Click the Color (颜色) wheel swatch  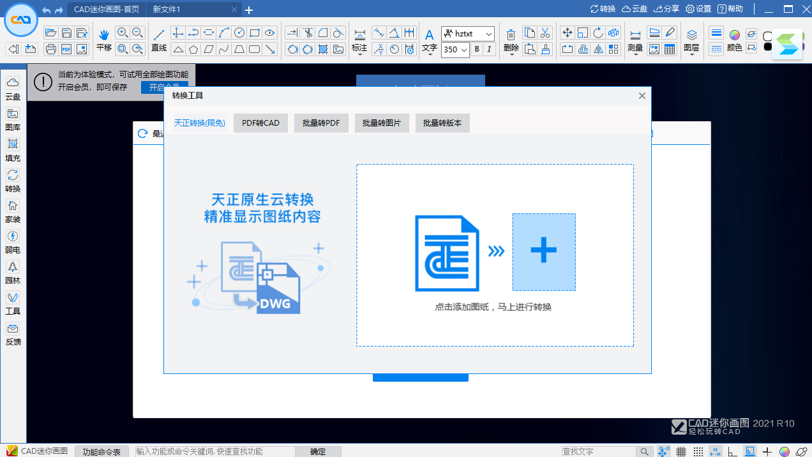[735, 34]
